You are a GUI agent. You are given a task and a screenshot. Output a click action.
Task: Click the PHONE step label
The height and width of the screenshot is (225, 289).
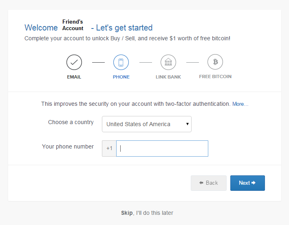pyautogui.click(x=121, y=77)
